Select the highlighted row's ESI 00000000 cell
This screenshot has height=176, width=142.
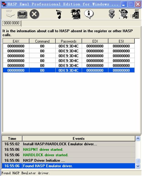121,71
